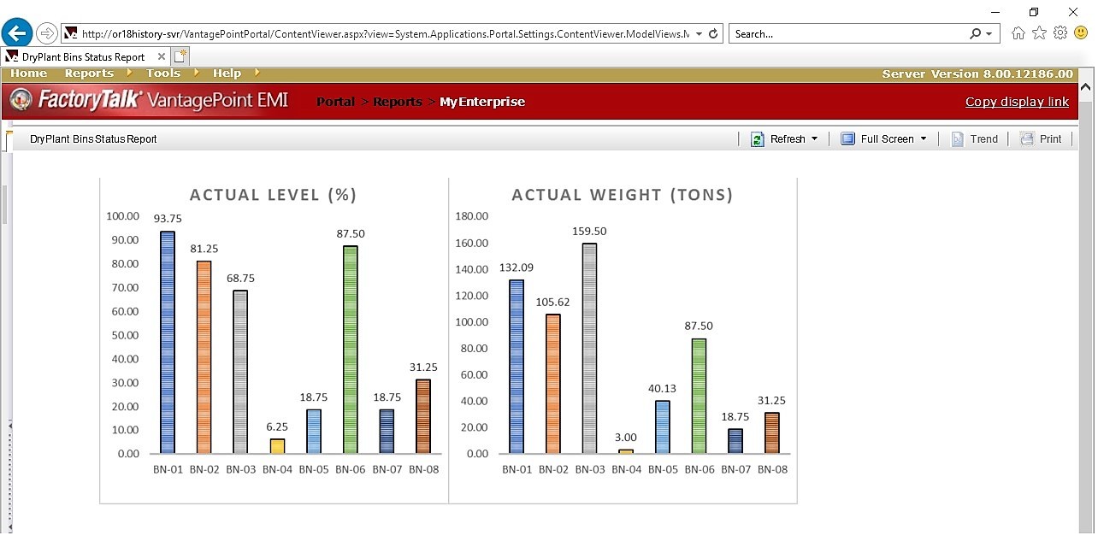Click the Print printer icon
Image resolution: width=1098 pixels, height=547 pixels.
[1027, 139]
